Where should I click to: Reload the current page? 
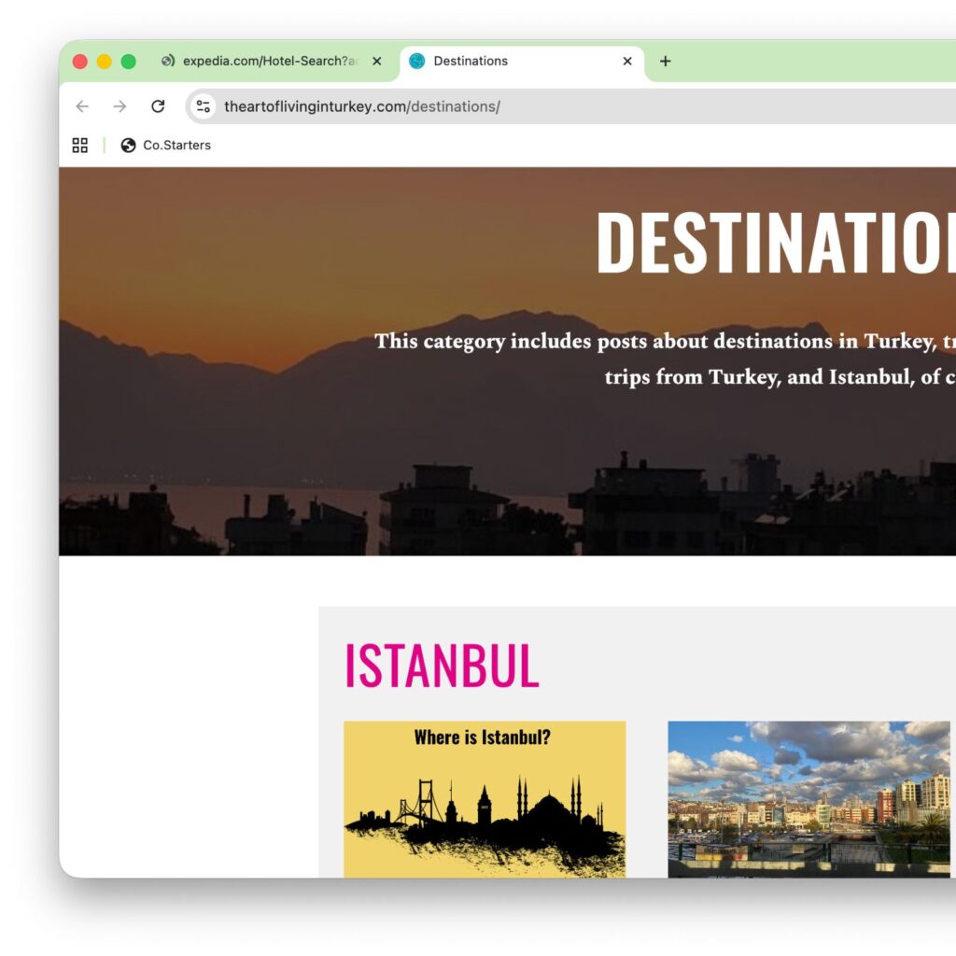coord(158,106)
